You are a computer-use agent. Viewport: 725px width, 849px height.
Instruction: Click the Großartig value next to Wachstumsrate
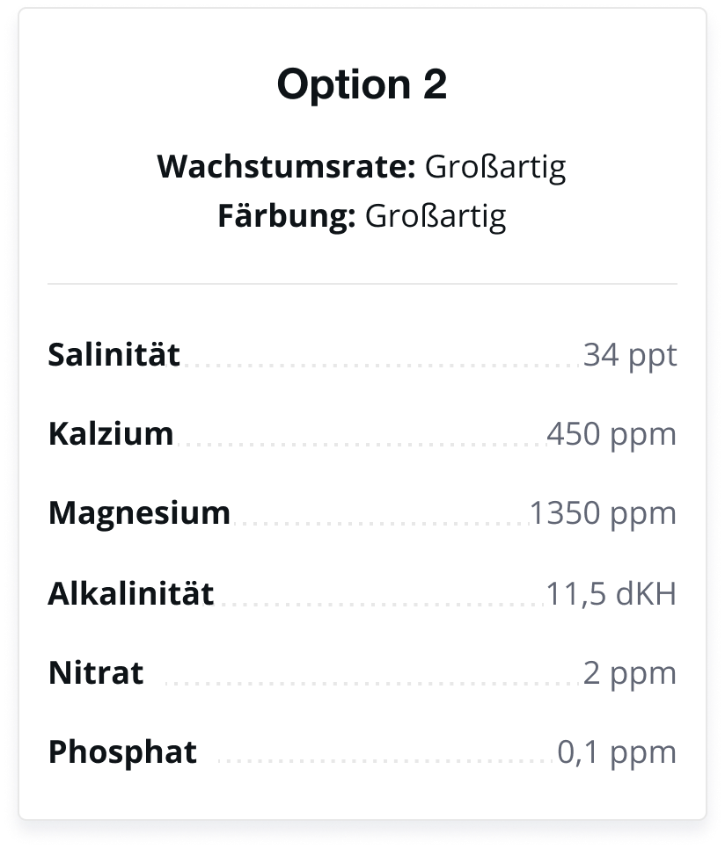pyautogui.click(x=495, y=167)
